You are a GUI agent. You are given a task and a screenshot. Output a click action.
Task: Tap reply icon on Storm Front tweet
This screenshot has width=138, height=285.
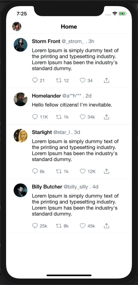pos(35,80)
